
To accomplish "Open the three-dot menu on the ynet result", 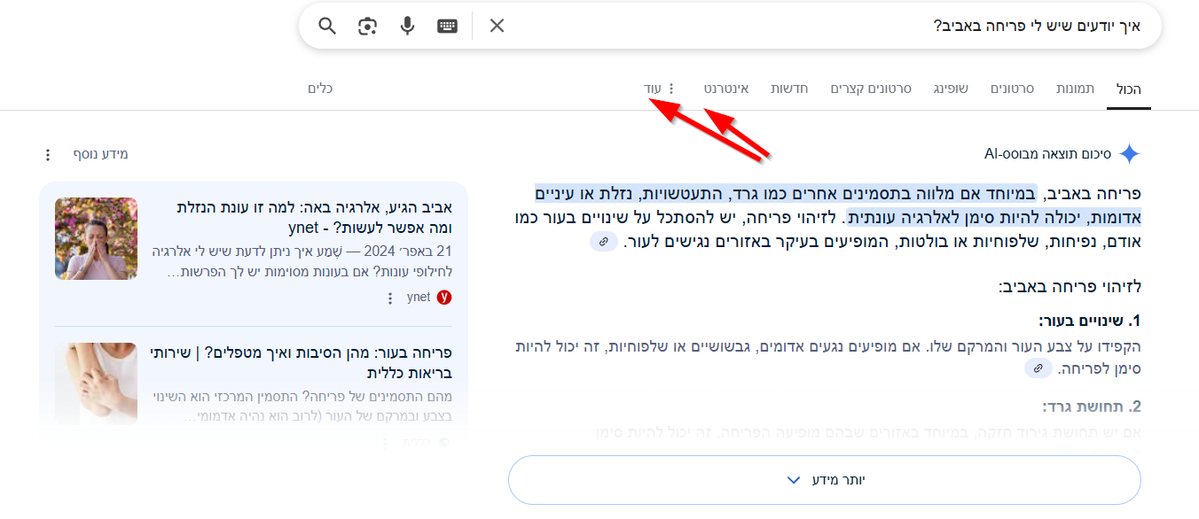I will (x=390, y=298).
